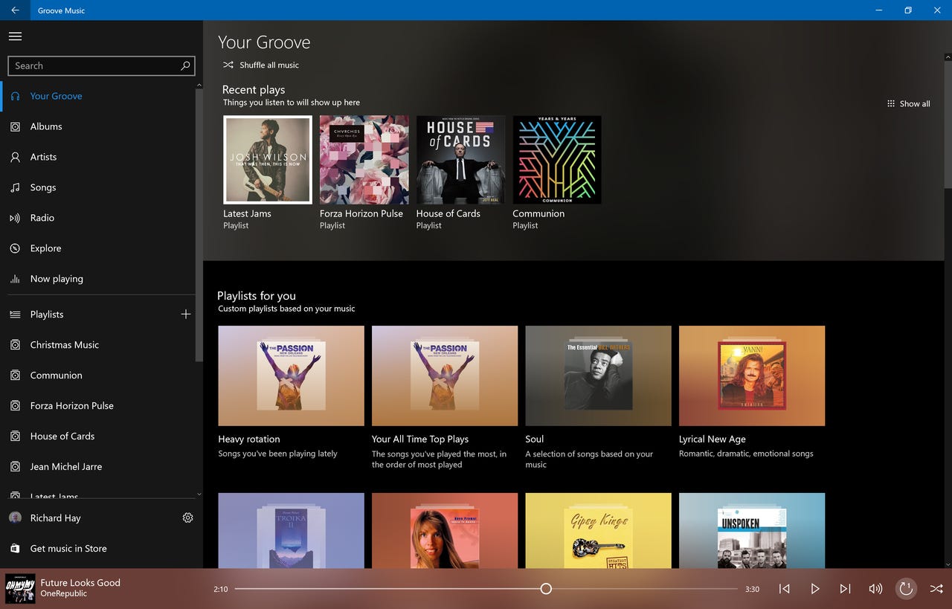Click the Show all grid icon for Recent plays
Viewport: 952px width, 609px height.
pos(891,103)
